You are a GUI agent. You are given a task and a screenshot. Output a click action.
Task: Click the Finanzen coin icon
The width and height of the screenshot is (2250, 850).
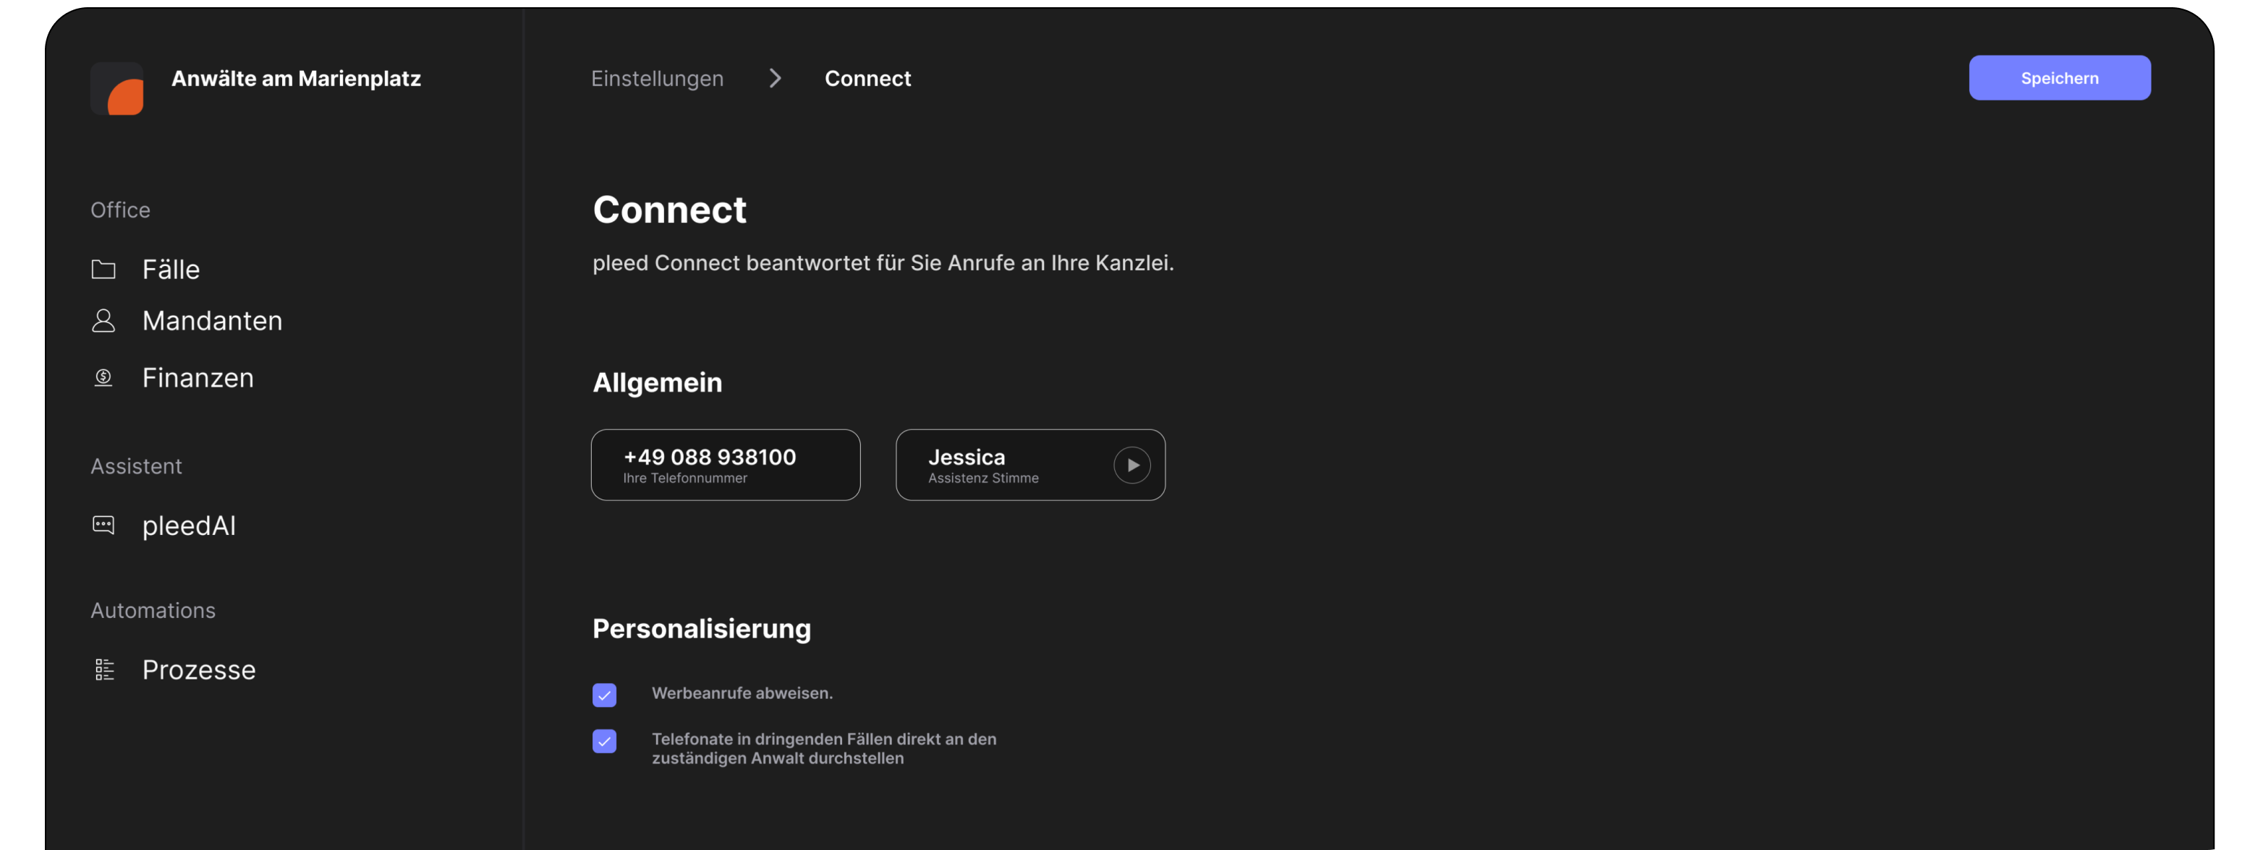[103, 378]
